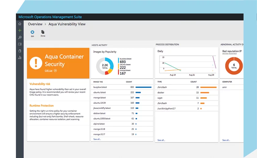Image resolution: width=257 pixels, height=158 pixels.
Task: Click the breadcrumb arrow after Overview
Action: (45, 24)
